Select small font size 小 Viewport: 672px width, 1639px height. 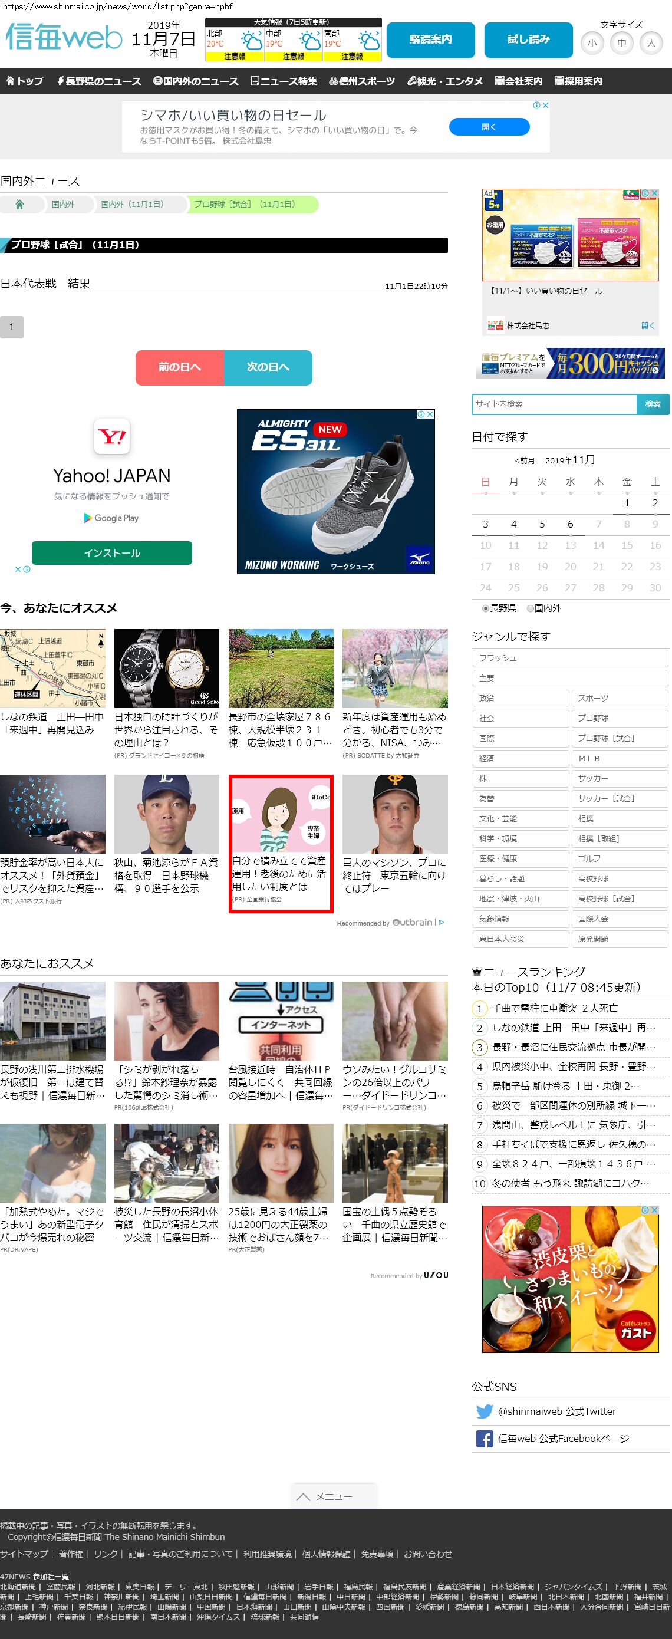[x=592, y=43]
